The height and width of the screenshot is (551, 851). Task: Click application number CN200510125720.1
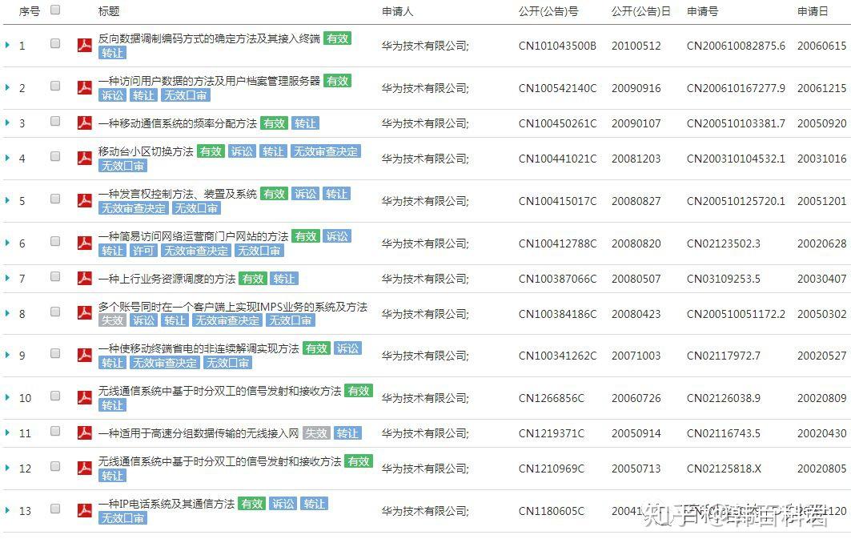point(736,201)
